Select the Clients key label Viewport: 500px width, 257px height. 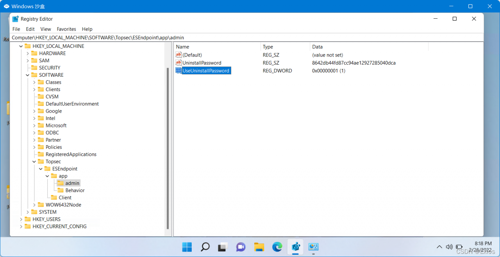53,90
